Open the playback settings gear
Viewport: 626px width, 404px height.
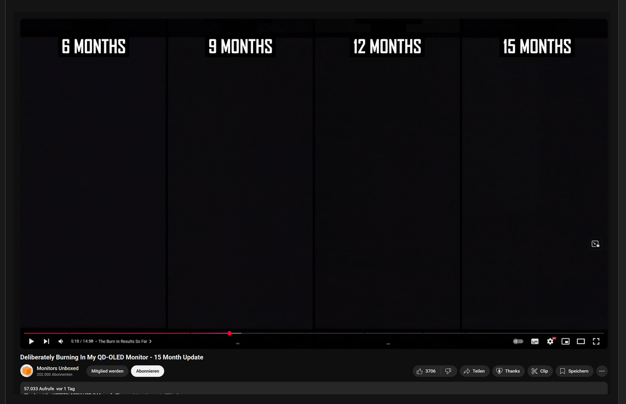(550, 341)
